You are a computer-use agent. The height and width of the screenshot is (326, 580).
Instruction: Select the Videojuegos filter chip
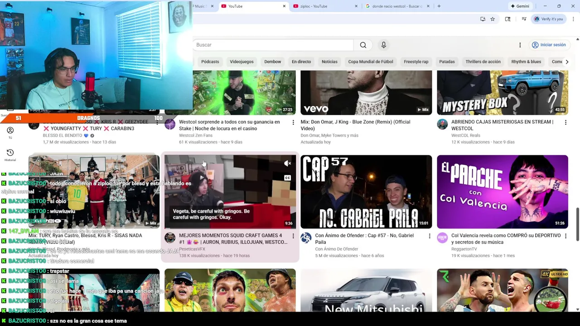[x=242, y=62]
